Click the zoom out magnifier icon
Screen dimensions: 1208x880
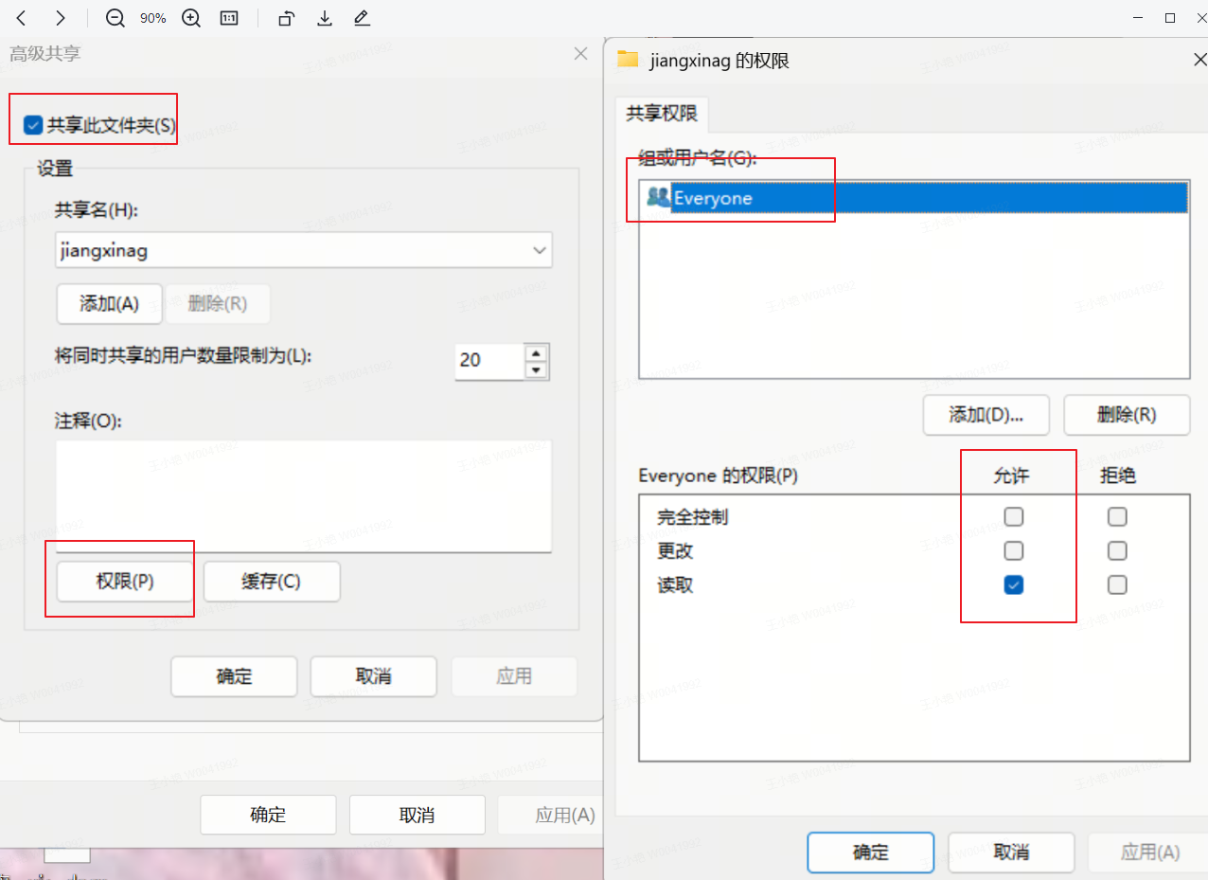tap(115, 18)
